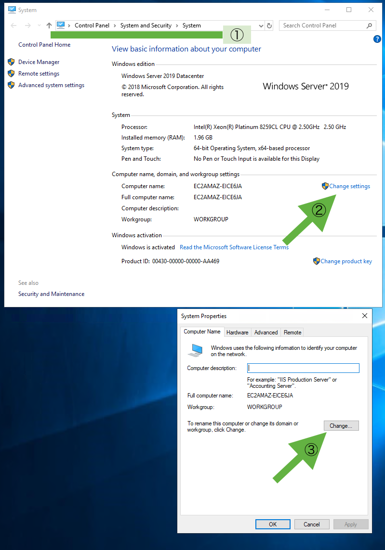
Task: Open Advanced system settings
Action: point(51,85)
